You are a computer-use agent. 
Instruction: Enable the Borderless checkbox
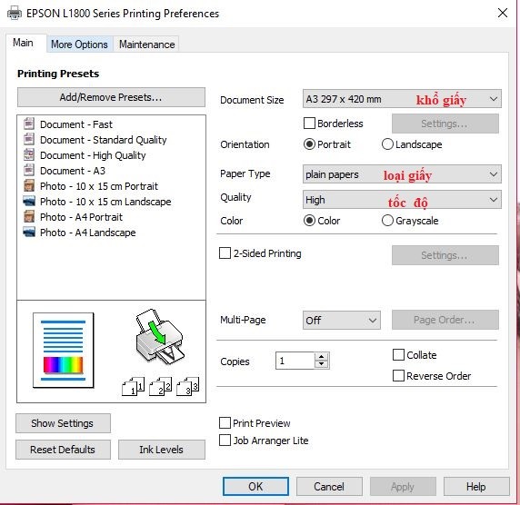click(x=309, y=124)
